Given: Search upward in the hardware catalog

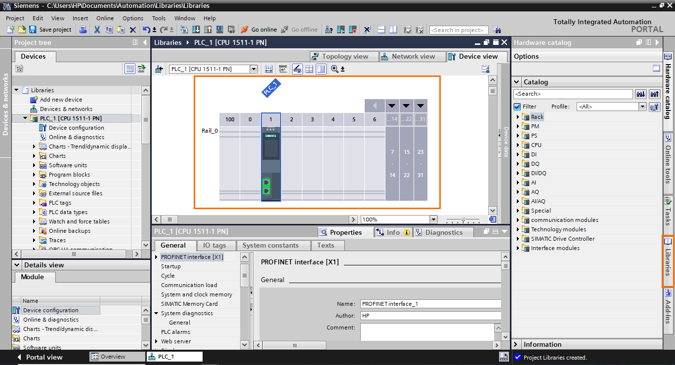Looking at the screenshot, I should click(655, 94).
